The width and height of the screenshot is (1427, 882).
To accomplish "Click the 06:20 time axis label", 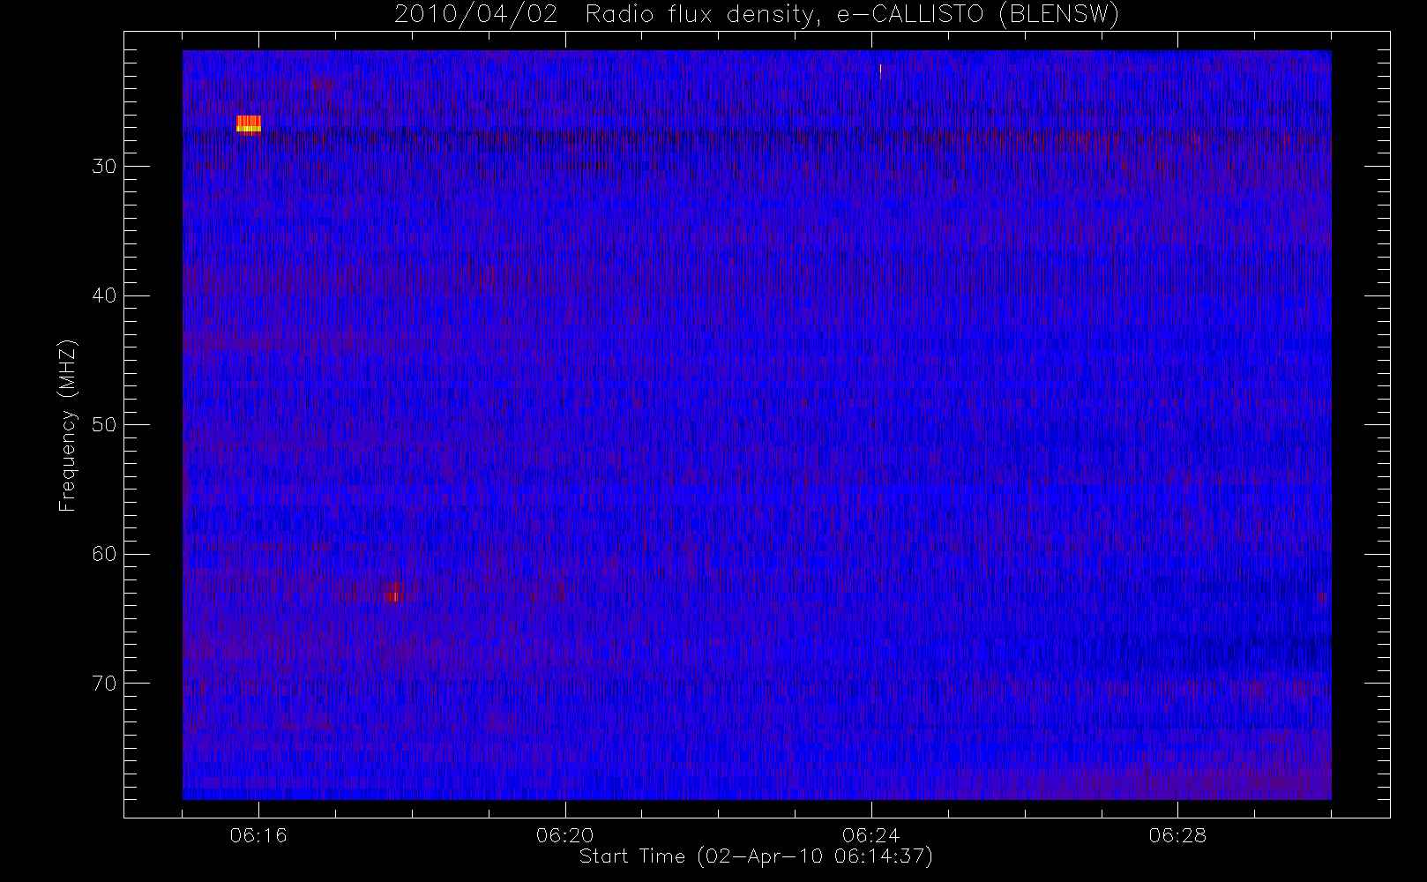I will (564, 835).
